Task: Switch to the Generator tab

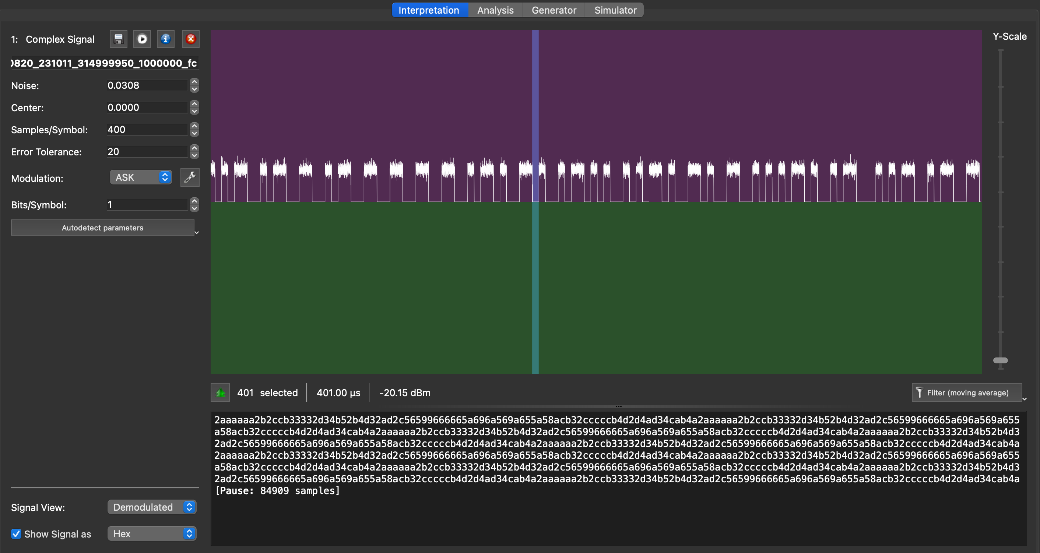Action: coord(554,10)
